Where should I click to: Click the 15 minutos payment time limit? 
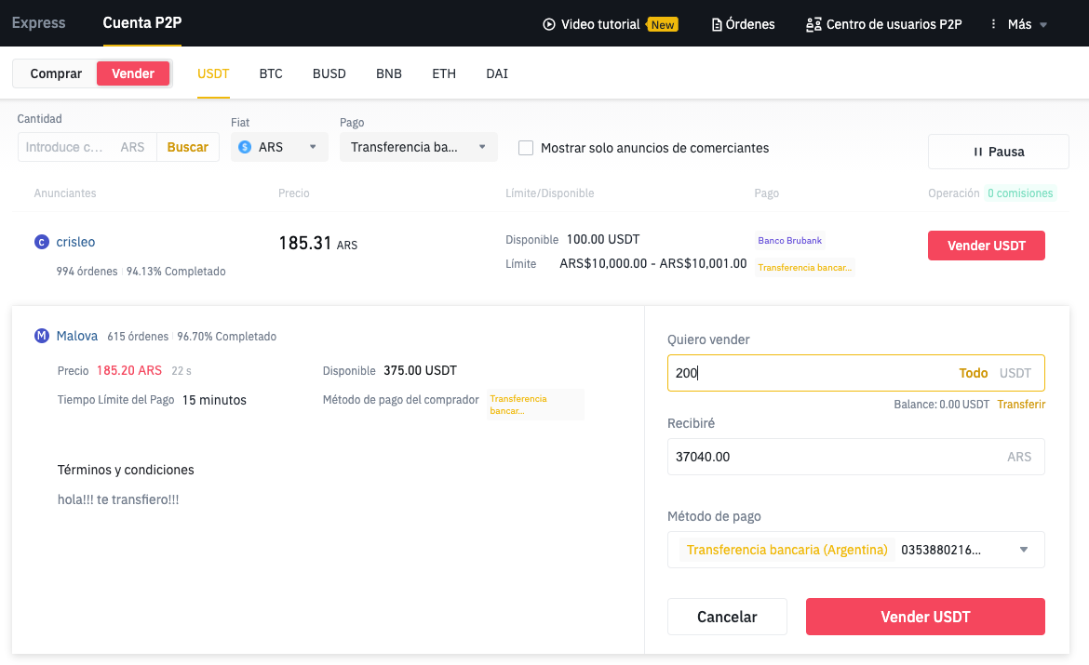214,400
